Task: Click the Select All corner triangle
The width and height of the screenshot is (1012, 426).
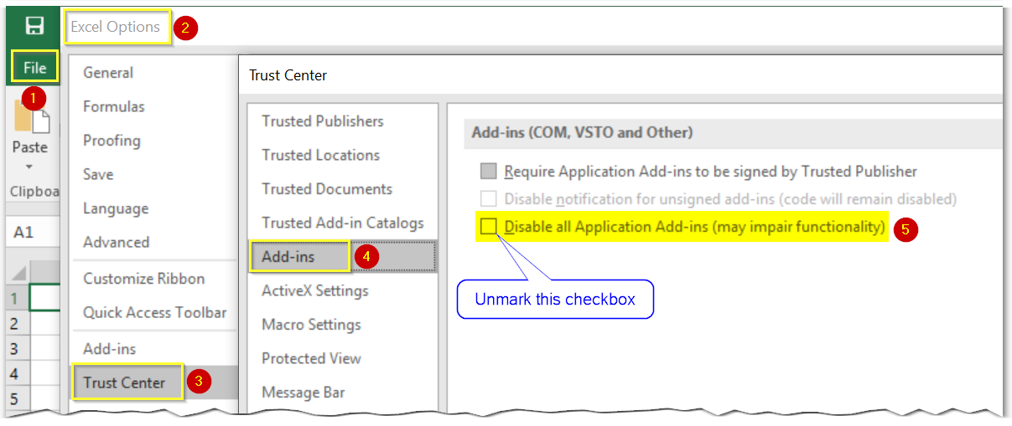Action: (18, 275)
